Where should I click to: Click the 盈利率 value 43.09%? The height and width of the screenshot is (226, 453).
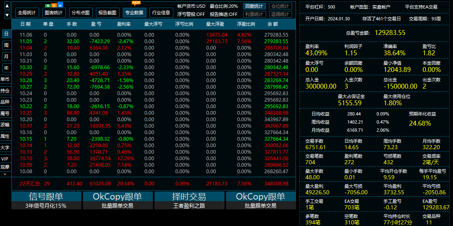click(x=316, y=53)
